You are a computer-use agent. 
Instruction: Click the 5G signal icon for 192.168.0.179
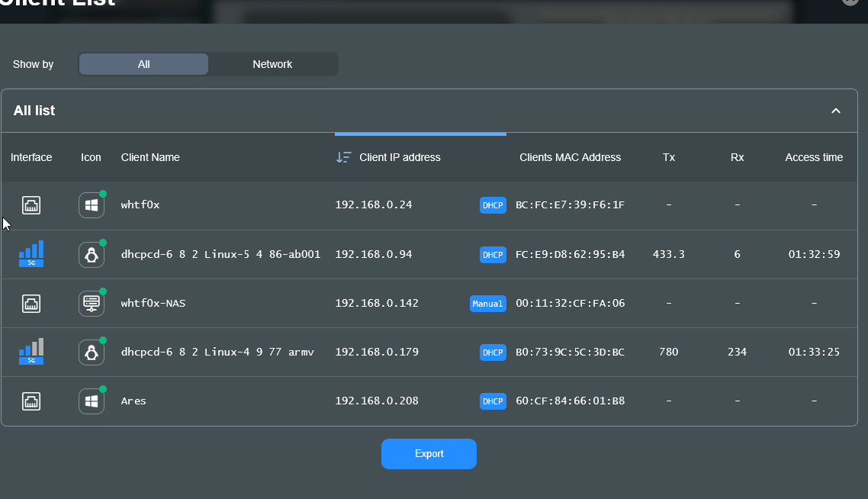point(31,351)
